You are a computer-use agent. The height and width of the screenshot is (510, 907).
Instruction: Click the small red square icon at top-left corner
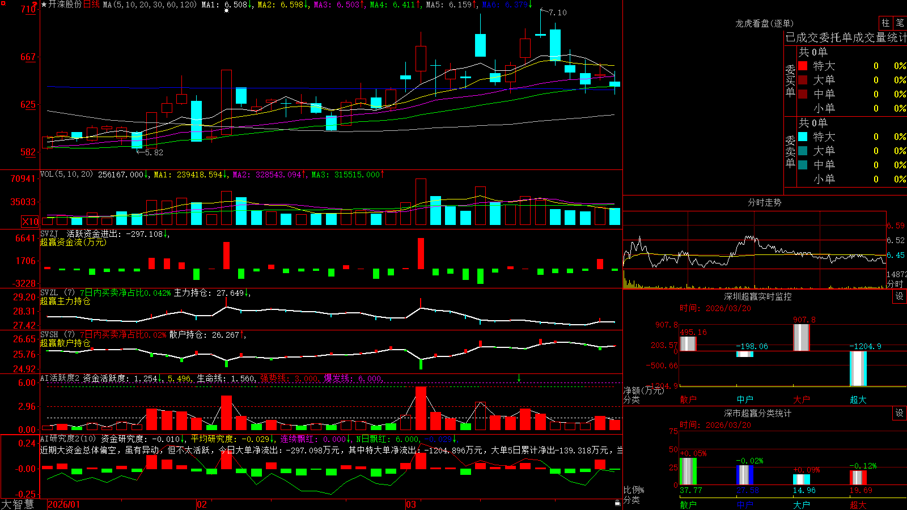point(3,3)
